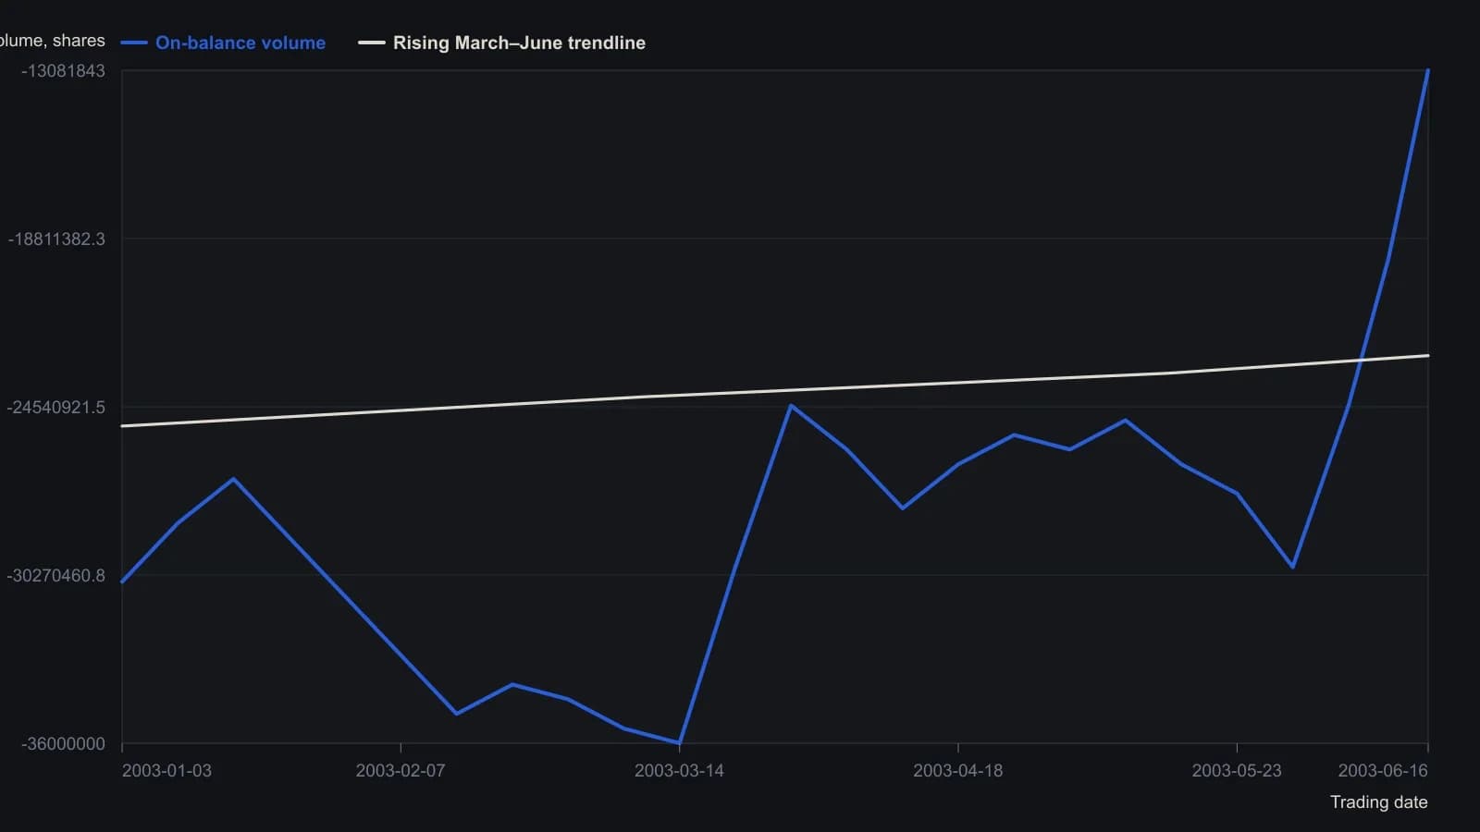Click the blue On-balance volume legend swatch
The height and width of the screenshot is (832, 1480).
tap(134, 43)
